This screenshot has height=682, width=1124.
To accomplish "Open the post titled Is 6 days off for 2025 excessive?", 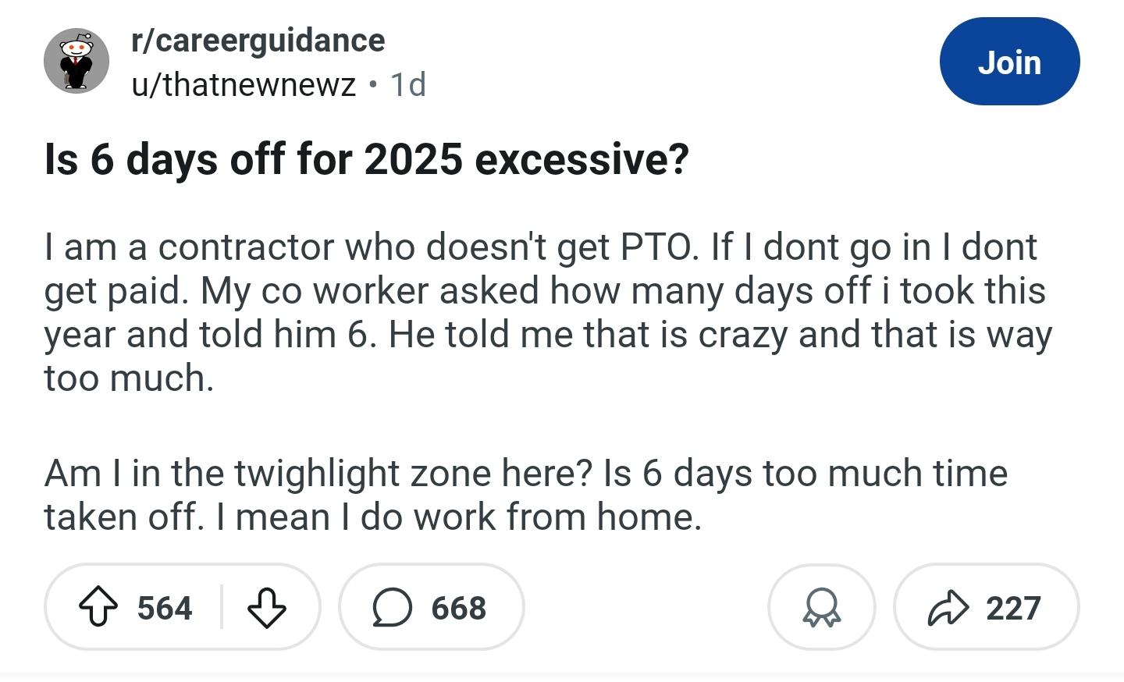I will coord(367,159).
